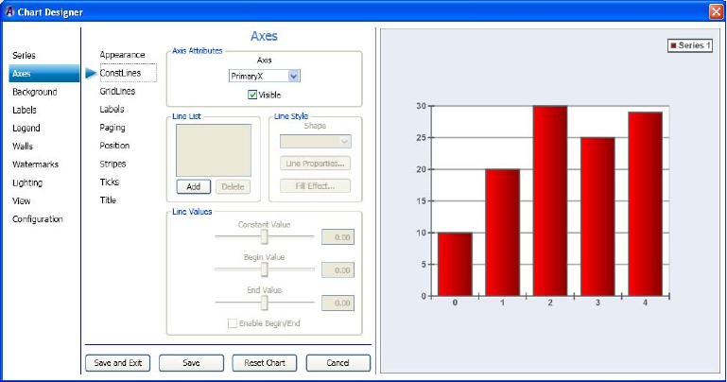Close the Chart Designer window

716,11
